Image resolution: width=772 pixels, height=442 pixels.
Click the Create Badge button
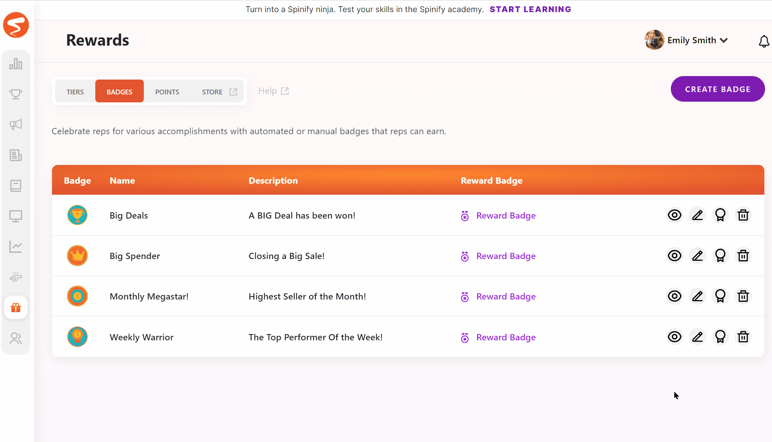(x=718, y=89)
